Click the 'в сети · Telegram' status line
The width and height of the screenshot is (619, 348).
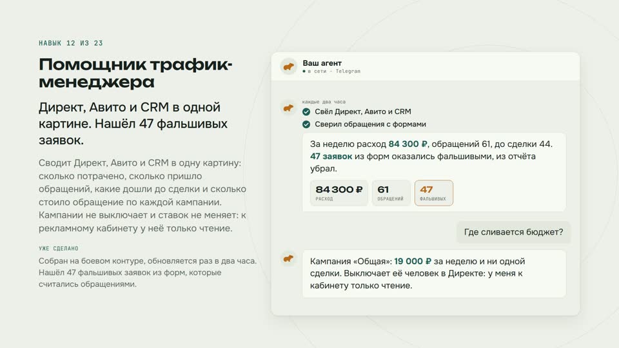click(331, 72)
